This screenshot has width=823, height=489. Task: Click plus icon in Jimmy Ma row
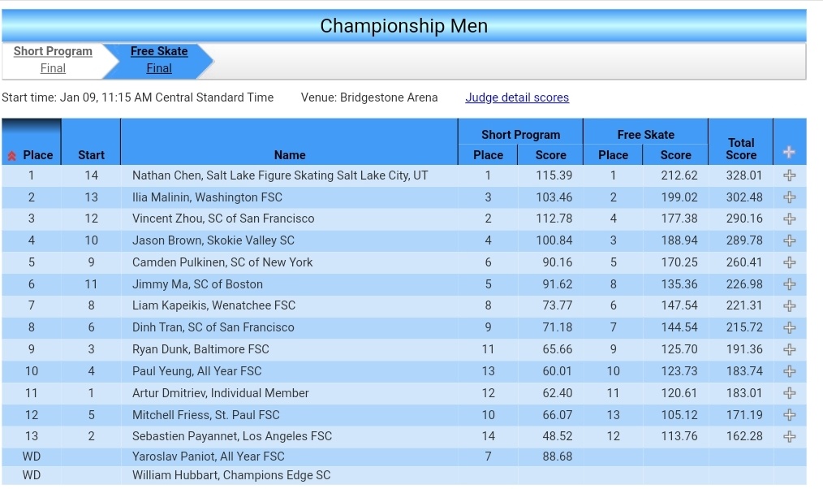click(790, 284)
